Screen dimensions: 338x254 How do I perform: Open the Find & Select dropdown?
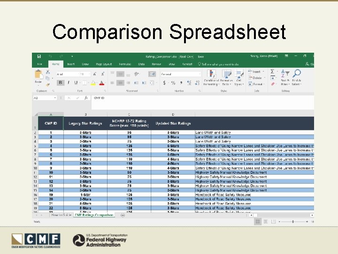(x=297, y=78)
